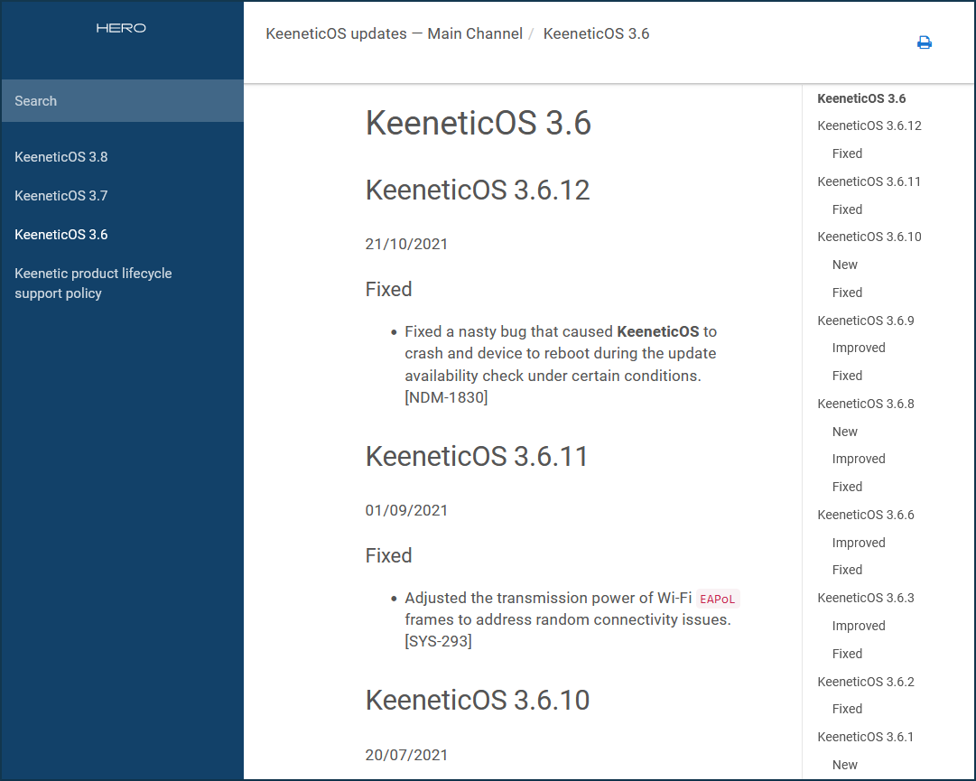Image resolution: width=976 pixels, height=781 pixels.
Task: Click the main KeeneticOS 3.6 page title
Action: [478, 123]
